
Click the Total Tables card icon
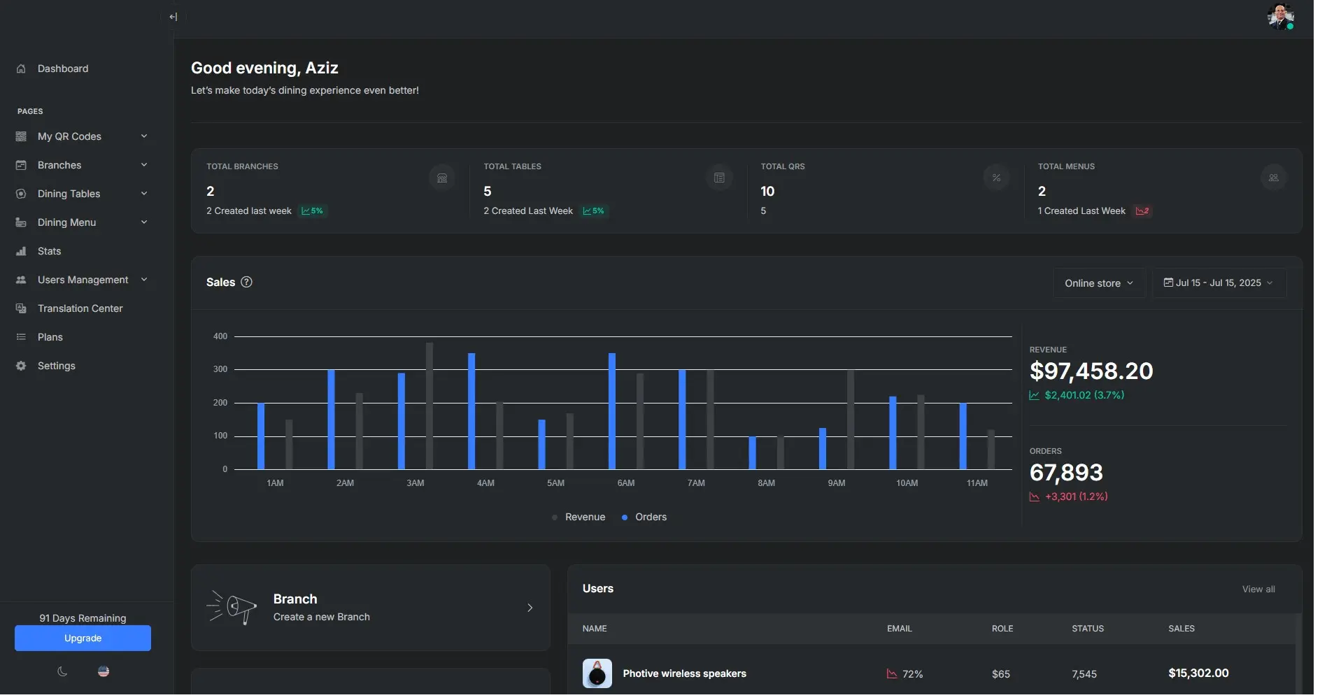pyautogui.click(x=719, y=178)
